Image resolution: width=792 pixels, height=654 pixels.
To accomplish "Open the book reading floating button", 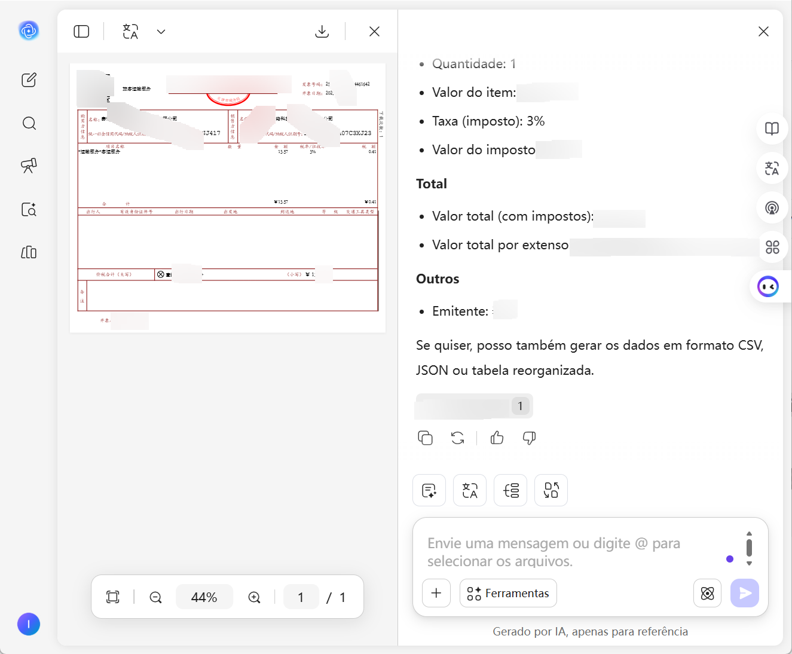I will [x=772, y=129].
